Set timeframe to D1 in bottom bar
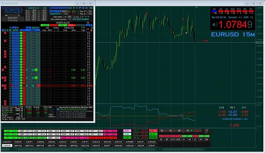Screen dimensions: 265x153 (195, 139)
